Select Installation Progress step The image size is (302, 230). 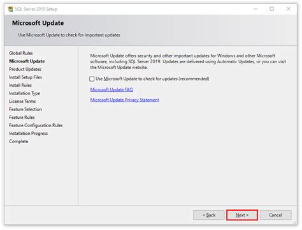click(28, 134)
